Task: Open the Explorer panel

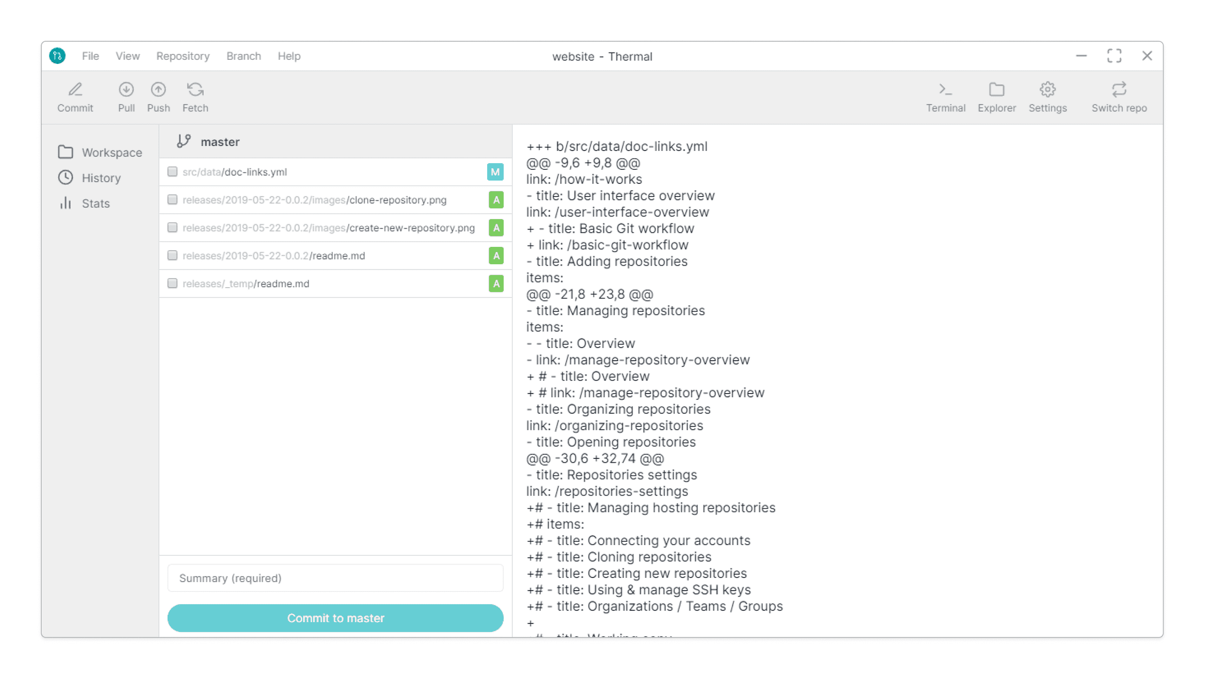Action: (x=996, y=96)
